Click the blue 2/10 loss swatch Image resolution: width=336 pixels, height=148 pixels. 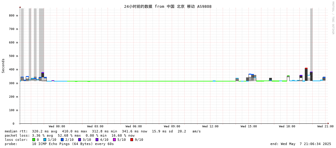[62, 140]
